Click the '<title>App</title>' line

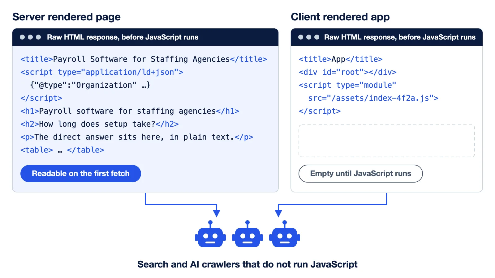341,59
